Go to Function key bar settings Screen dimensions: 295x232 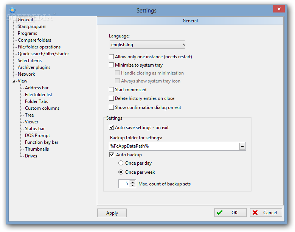pos(42,142)
